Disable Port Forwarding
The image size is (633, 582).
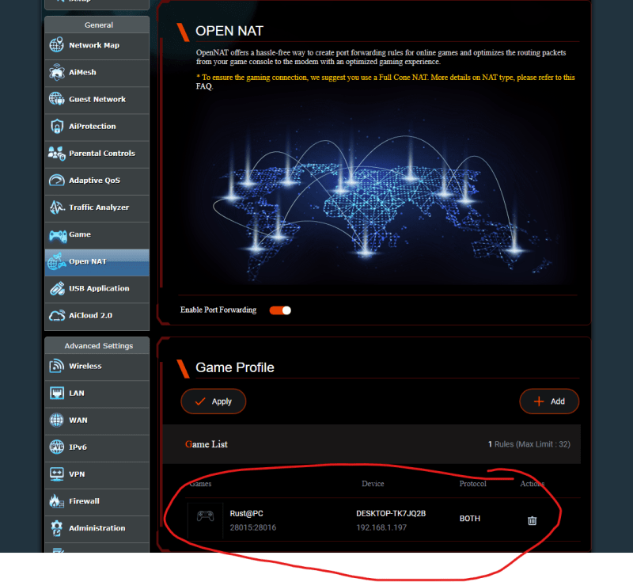click(279, 311)
